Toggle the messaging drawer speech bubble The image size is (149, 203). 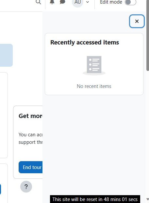point(62,2)
